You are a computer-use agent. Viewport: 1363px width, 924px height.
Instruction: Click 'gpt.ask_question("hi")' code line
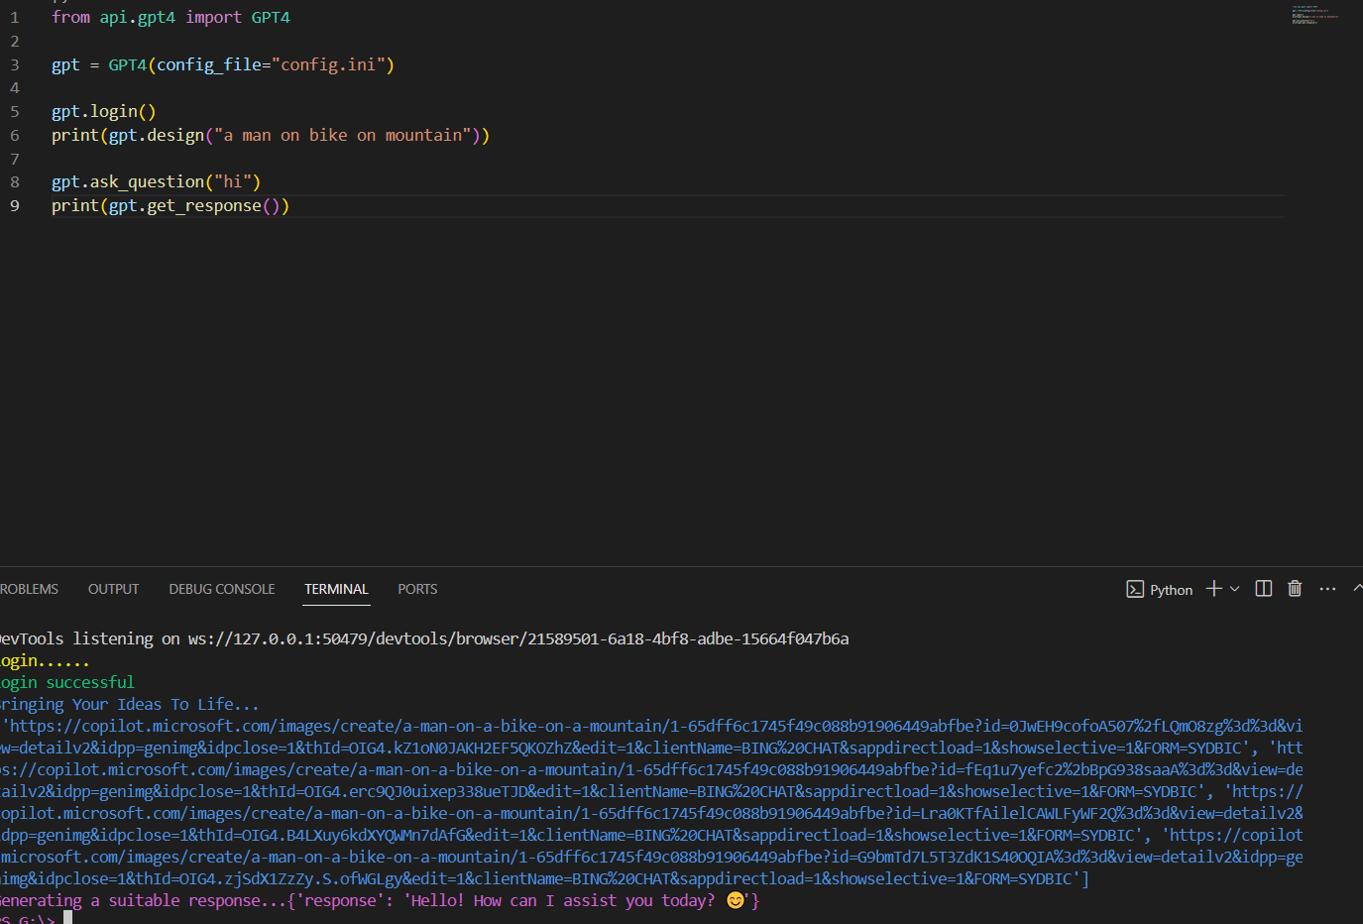click(157, 181)
